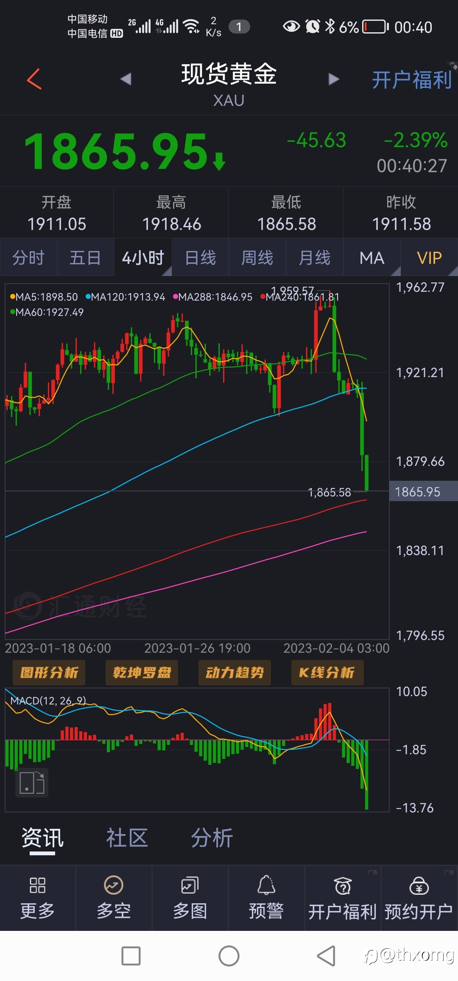Tap the 开盘 1911.05 value

point(57,224)
